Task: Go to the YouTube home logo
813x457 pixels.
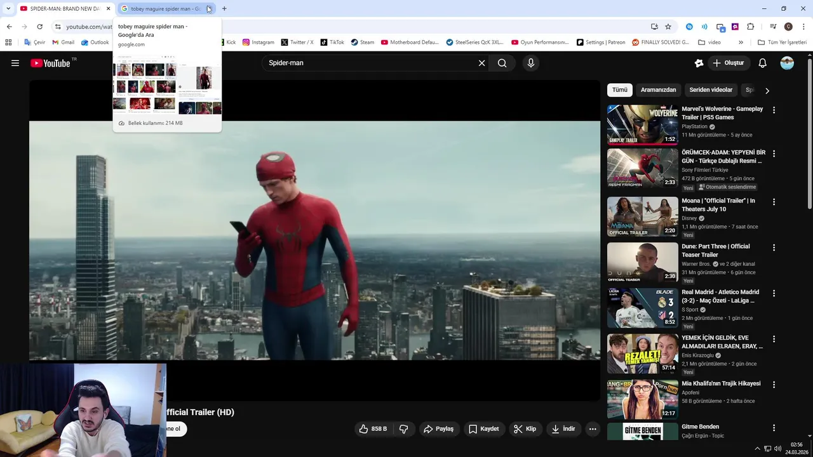Action: pos(50,63)
